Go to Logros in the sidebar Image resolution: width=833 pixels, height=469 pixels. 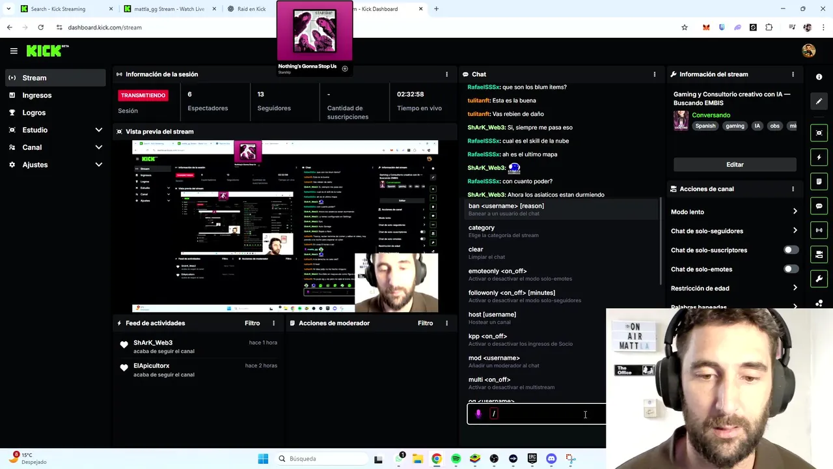click(x=55, y=113)
